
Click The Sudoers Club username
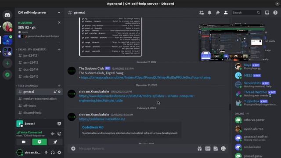[x=91, y=68]
